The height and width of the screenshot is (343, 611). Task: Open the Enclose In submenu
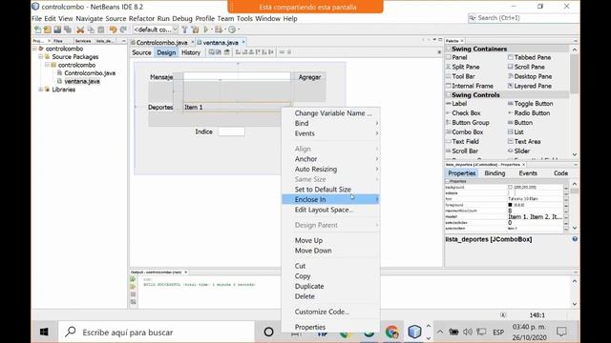tap(330, 199)
